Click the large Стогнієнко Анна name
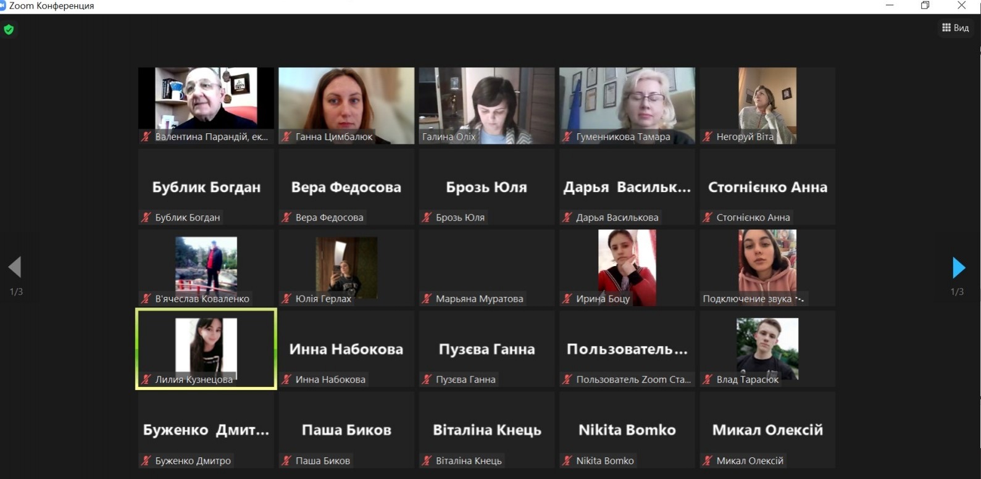This screenshot has height=479, width=981. (x=767, y=187)
